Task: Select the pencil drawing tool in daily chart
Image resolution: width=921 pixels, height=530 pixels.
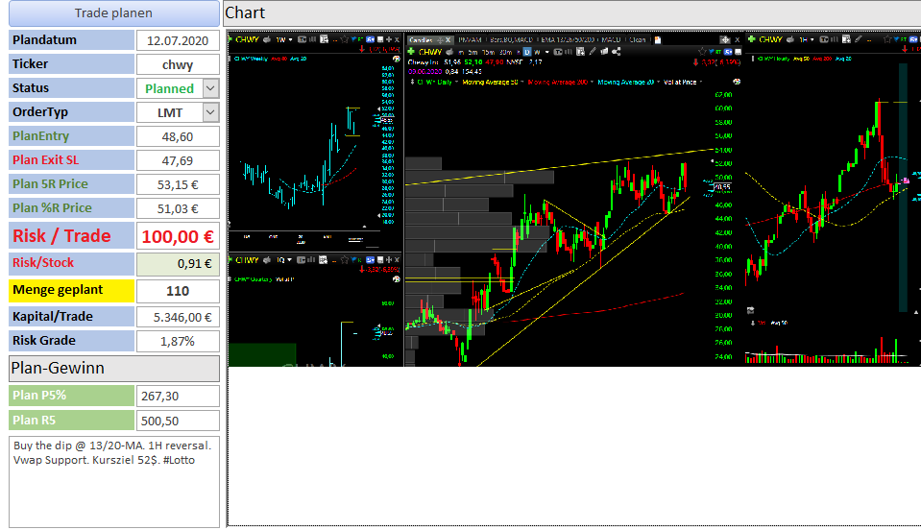Action: coord(592,52)
